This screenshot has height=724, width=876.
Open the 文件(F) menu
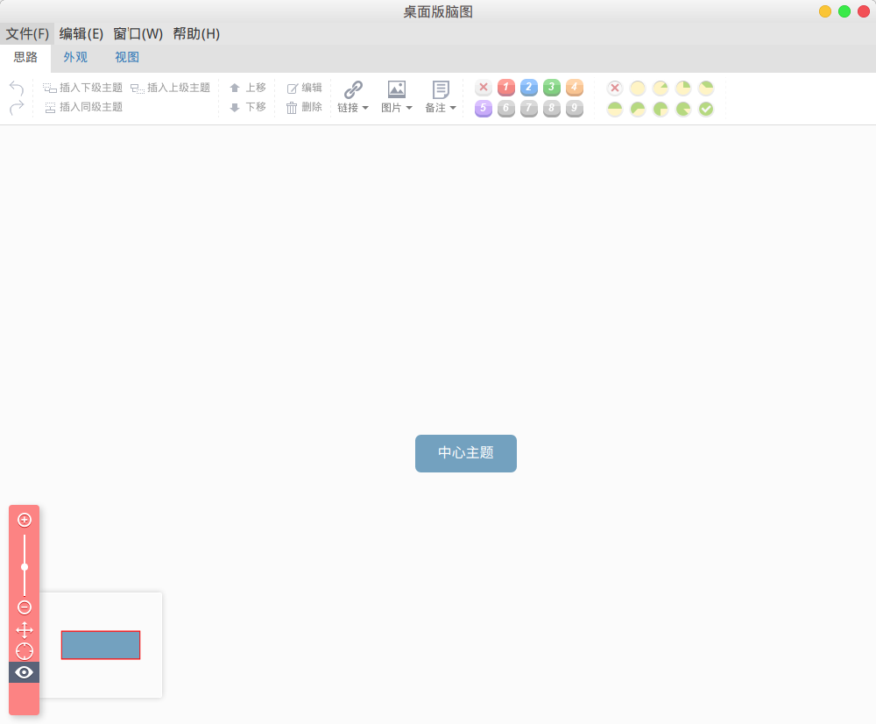[x=27, y=33]
